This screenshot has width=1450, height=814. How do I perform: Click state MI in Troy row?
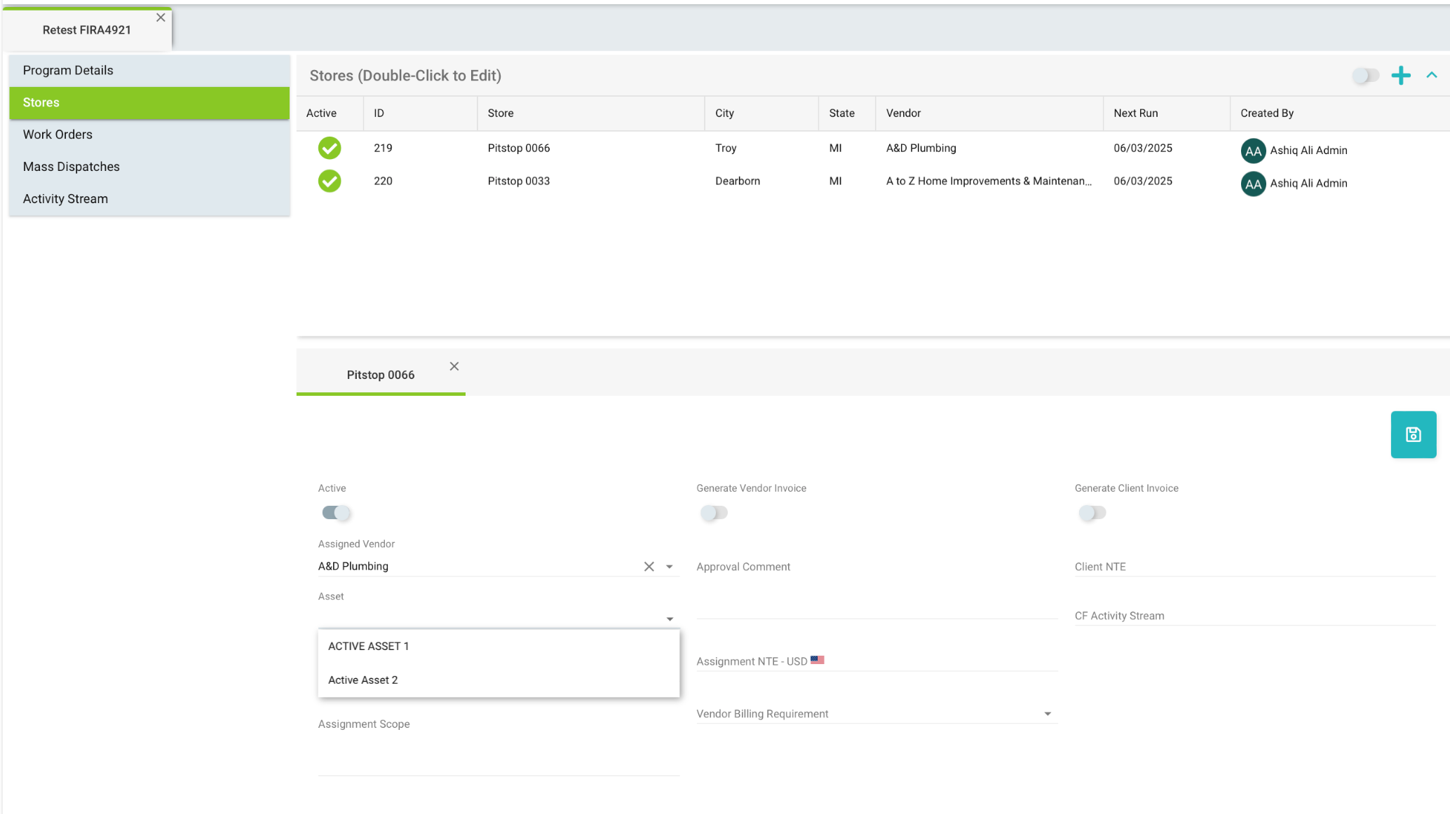(x=835, y=149)
